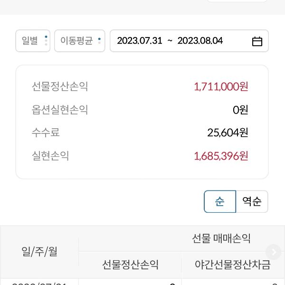Tap 선물정산손익 label in the summary card
The height and width of the screenshot is (285, 285).
(60, 86)
